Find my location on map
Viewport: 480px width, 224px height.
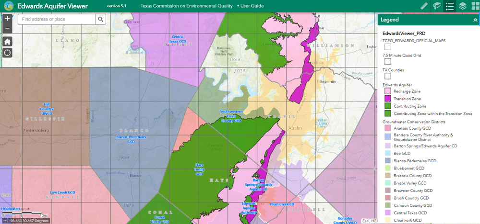click(x=7, y=52)
